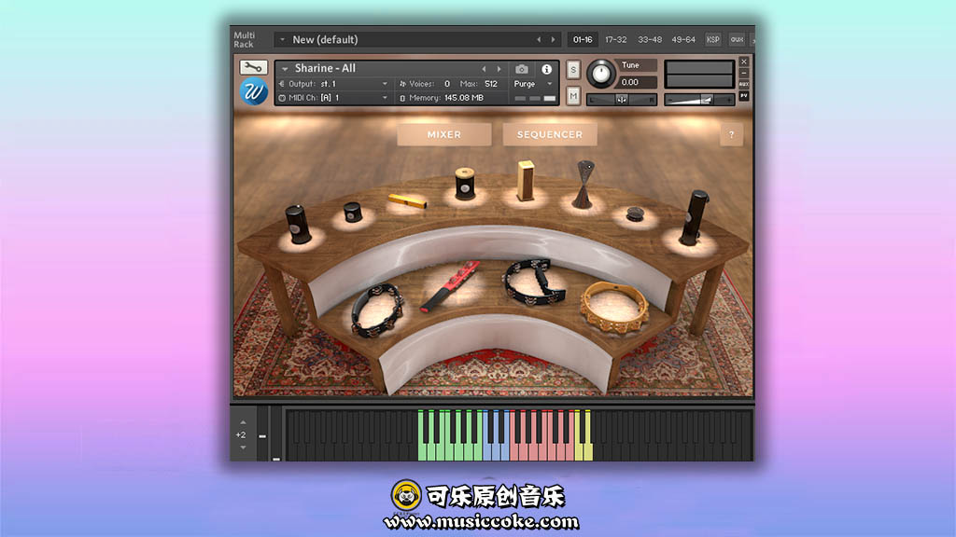Load next instrument next to Sharine - All
This screenshot has width=956, height=537.
[x=499, y=69]
